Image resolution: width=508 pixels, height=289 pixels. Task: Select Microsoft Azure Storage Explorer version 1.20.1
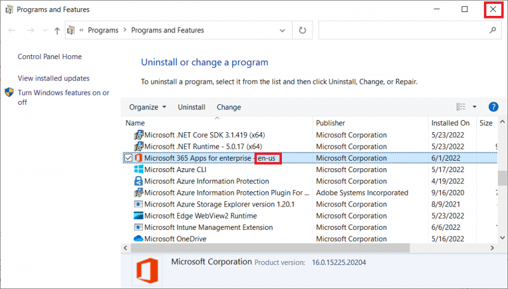(219, 204)
